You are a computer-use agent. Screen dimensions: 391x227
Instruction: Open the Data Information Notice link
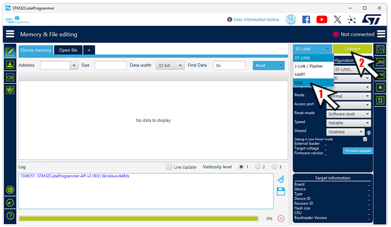(x=256, y=19)
